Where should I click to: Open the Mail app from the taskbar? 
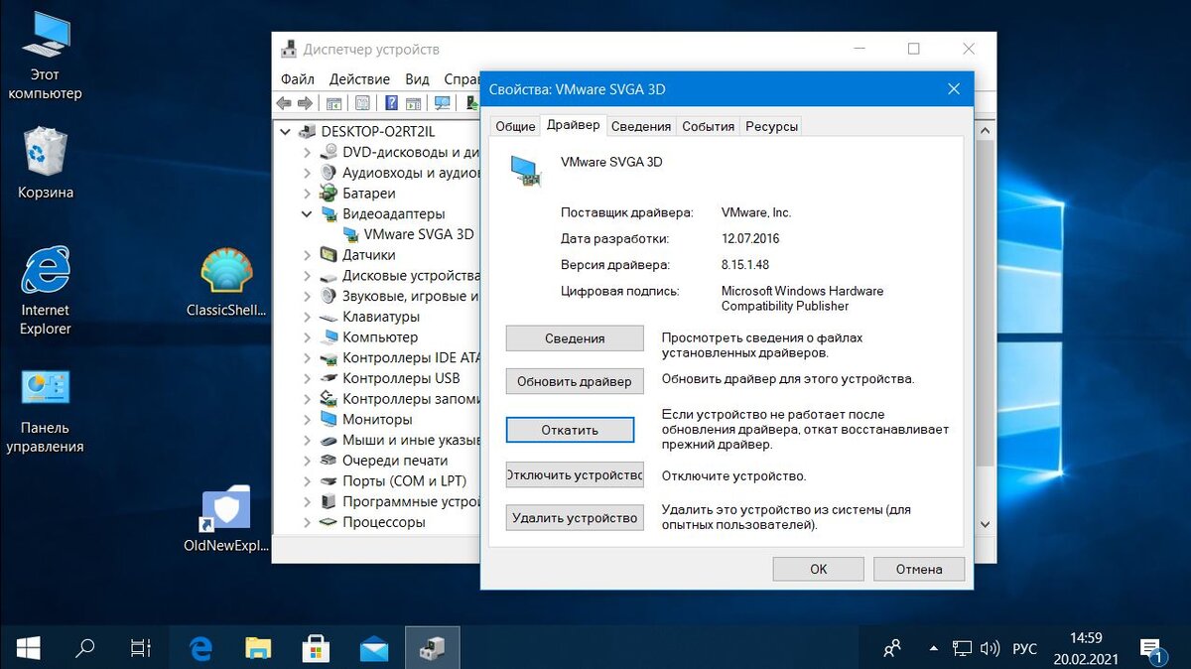[374, 649]
